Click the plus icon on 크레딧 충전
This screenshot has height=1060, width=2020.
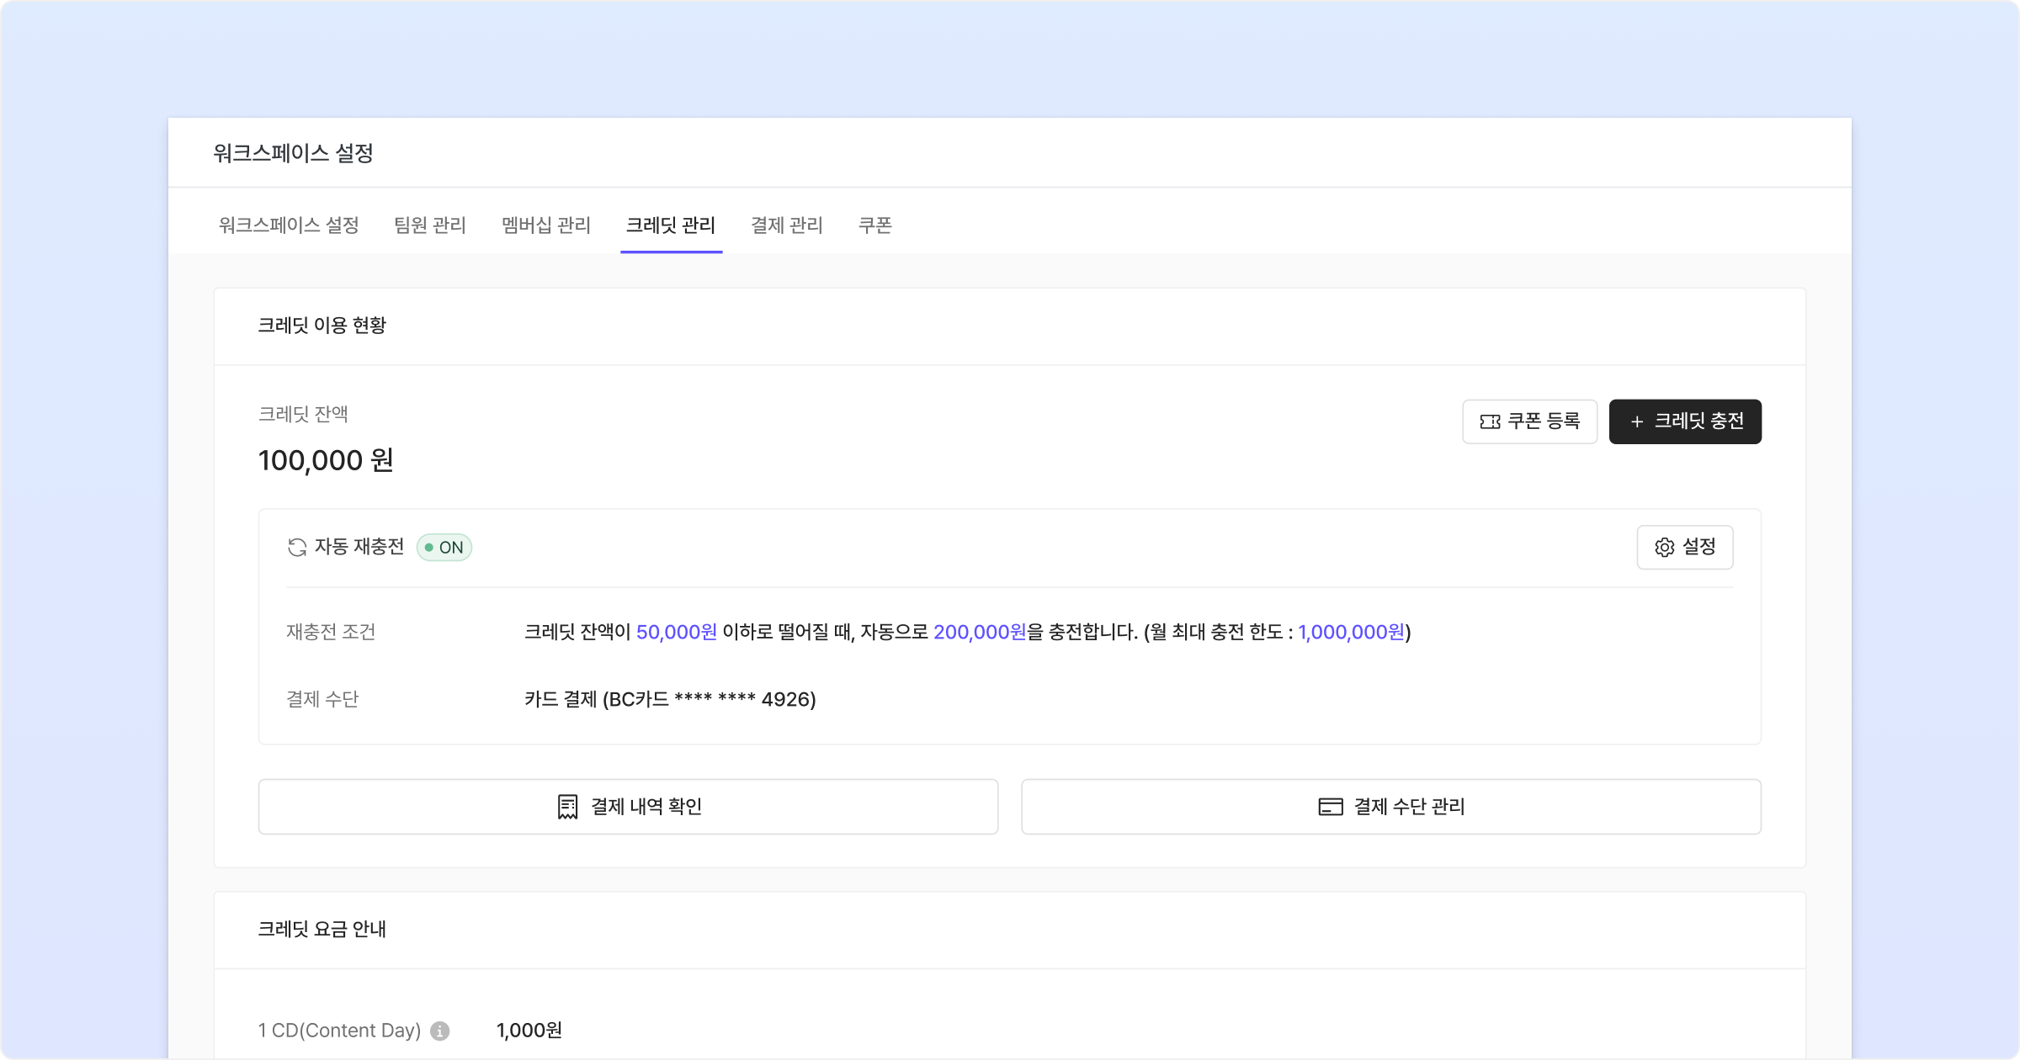1637,421
